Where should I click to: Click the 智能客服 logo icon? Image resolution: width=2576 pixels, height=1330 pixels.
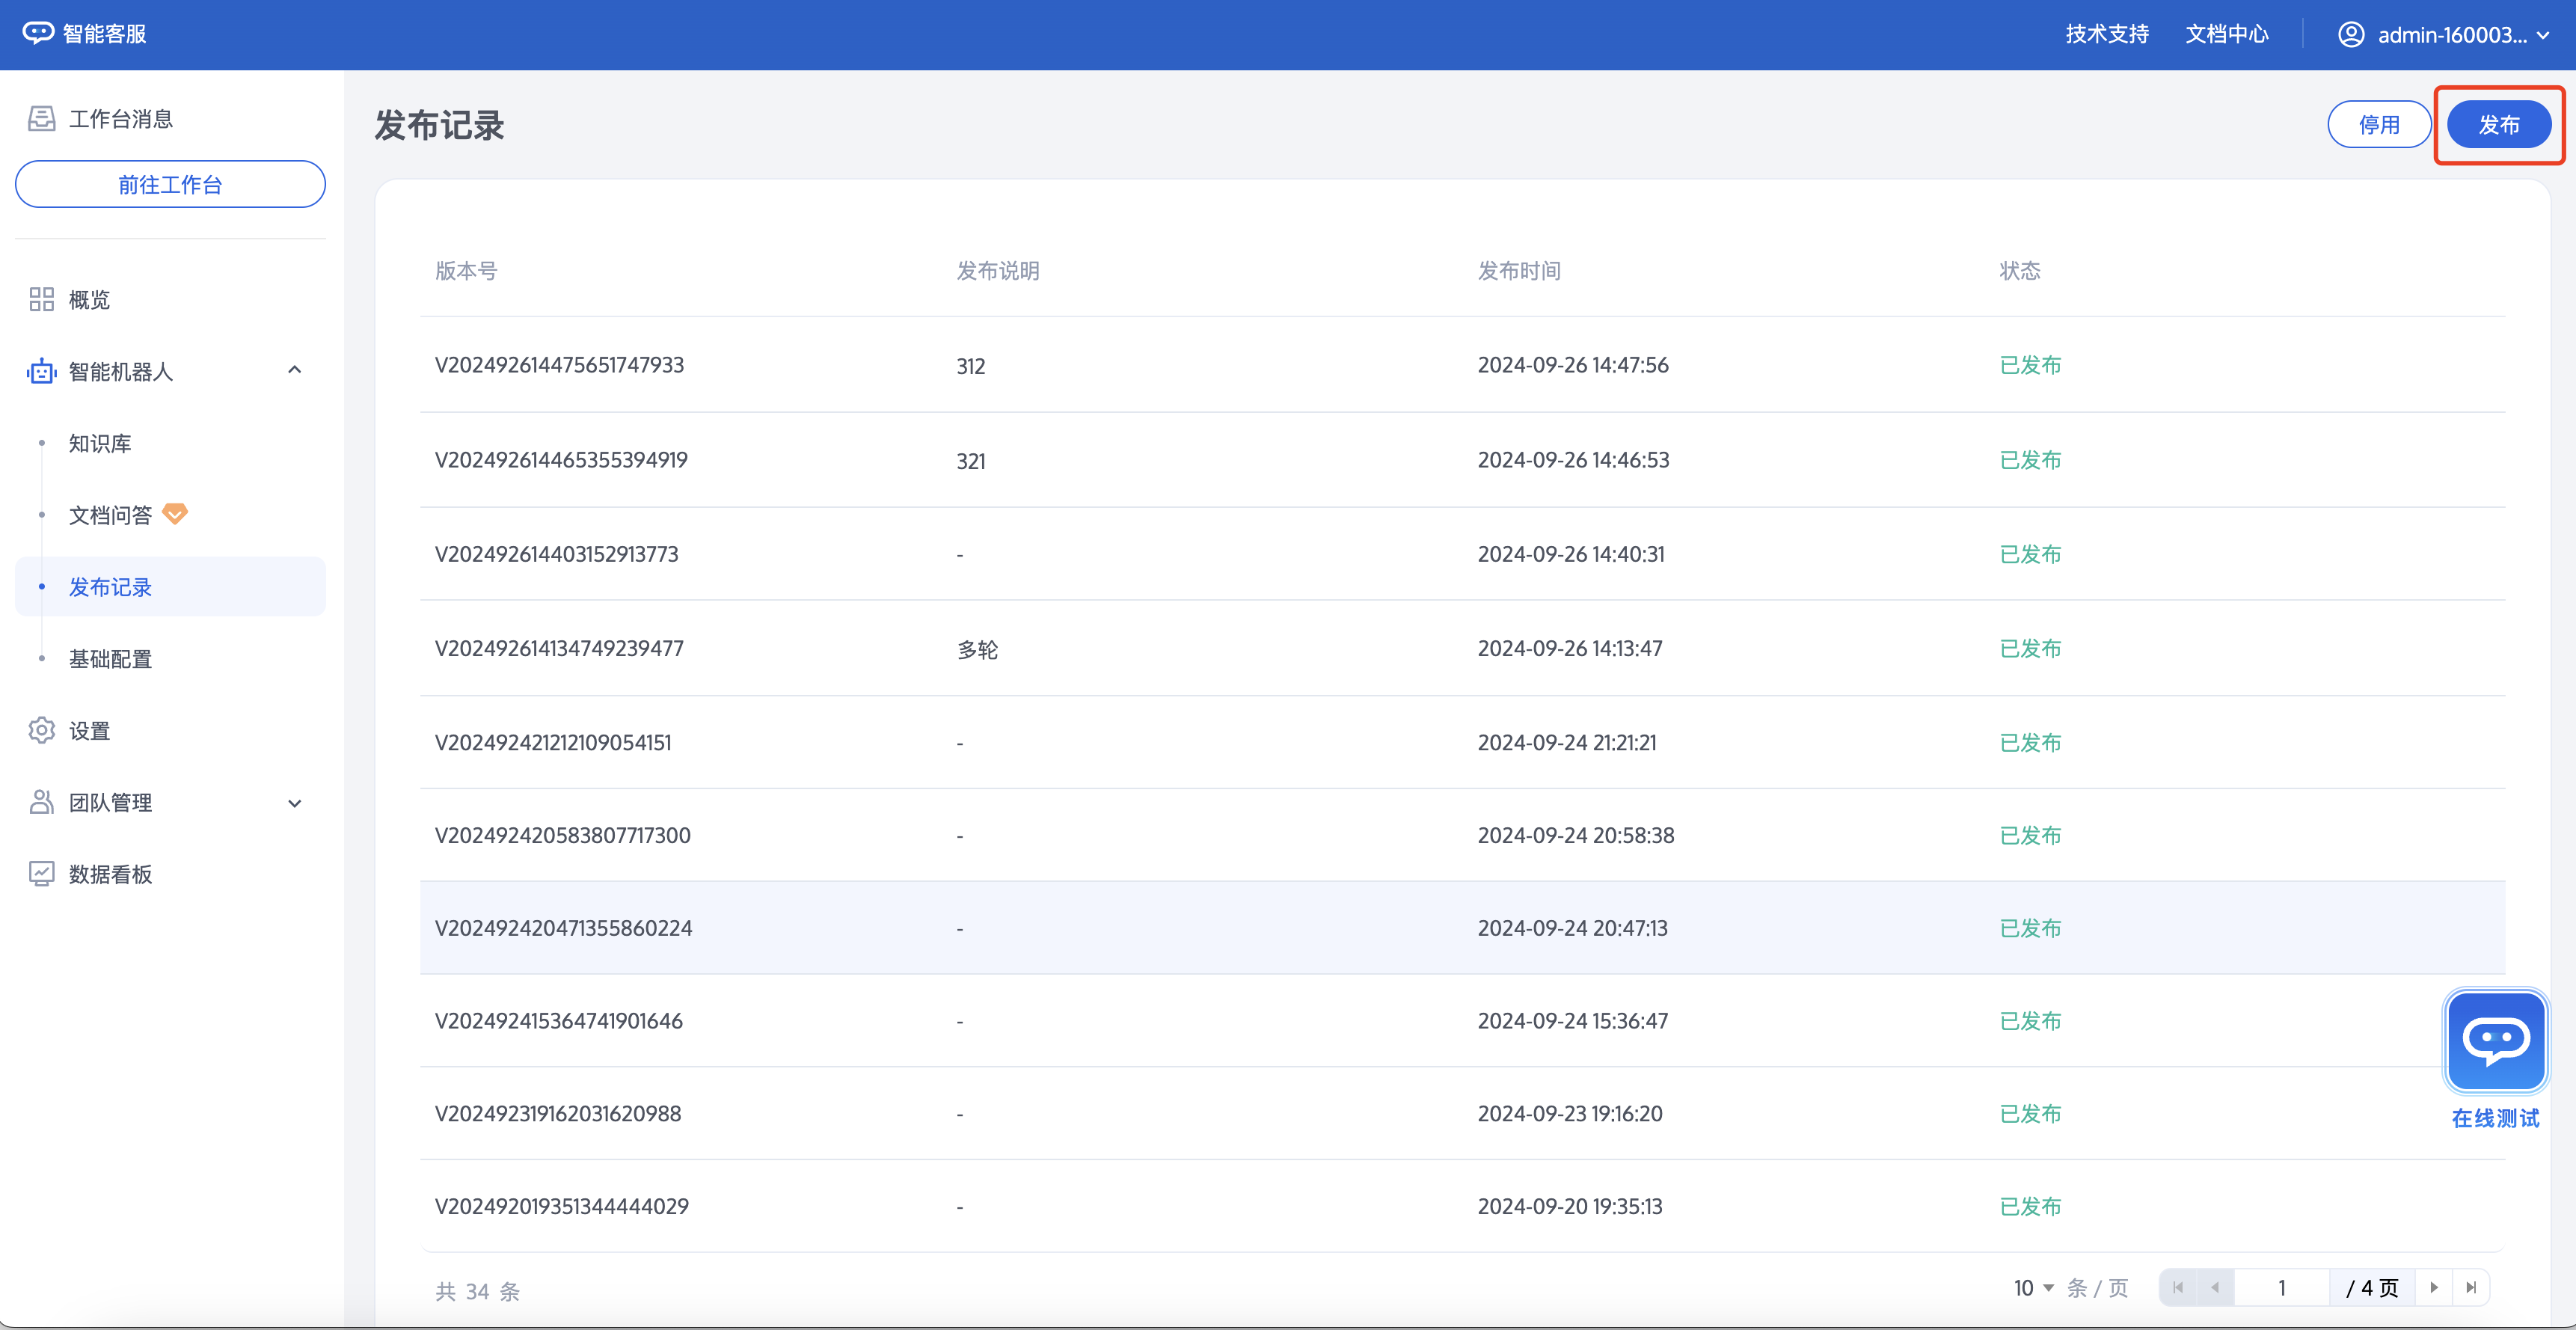point(38,33)
